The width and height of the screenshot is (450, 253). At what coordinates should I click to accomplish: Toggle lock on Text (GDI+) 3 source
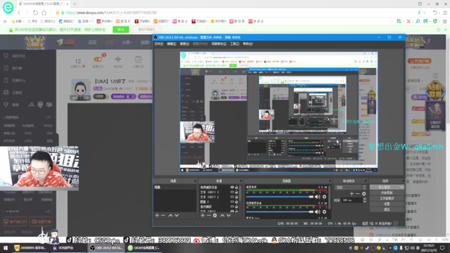(x=236, y=192)
